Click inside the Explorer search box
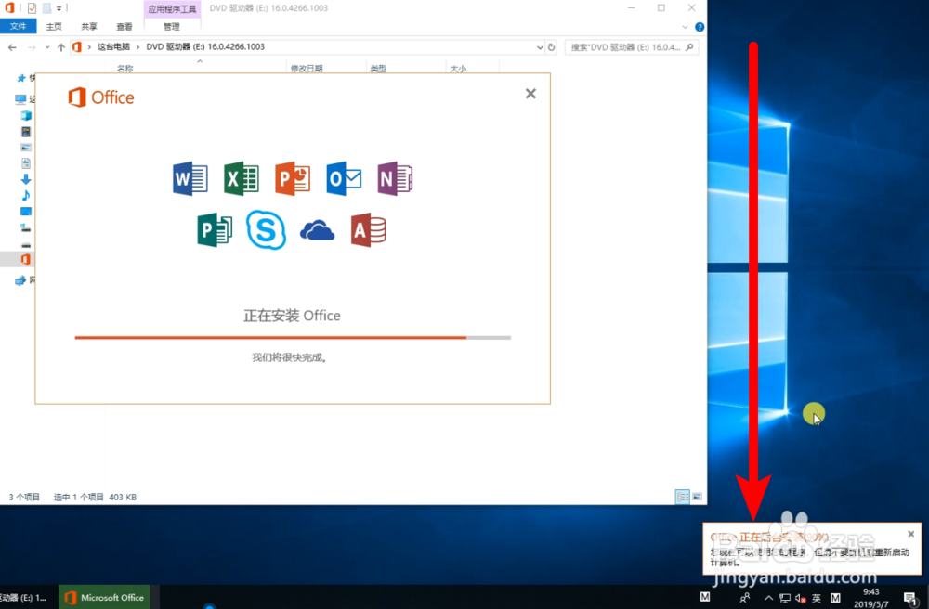 click(632, 46)
